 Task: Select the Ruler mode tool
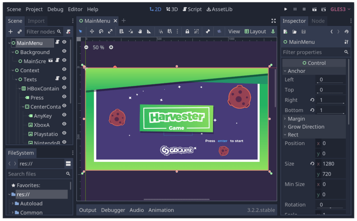[149, 32]
